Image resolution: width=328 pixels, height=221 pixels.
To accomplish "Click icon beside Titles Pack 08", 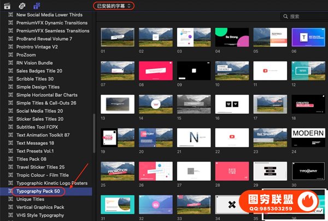I will (11, 159).
